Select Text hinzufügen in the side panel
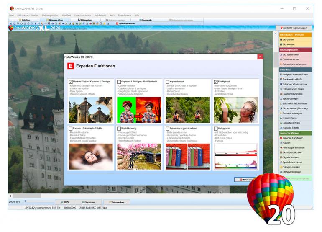 [x=295, y=99]
